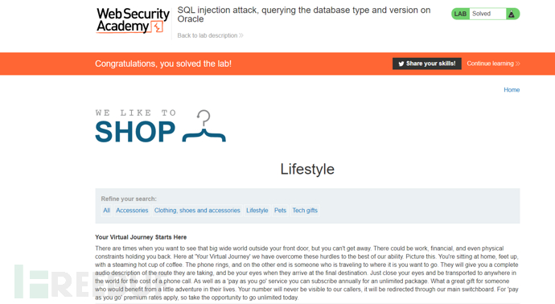Select the Lifestyle category filter
The width and height of the screenshot is (555, 304).
pyautogui.click(x=257, y=210)
